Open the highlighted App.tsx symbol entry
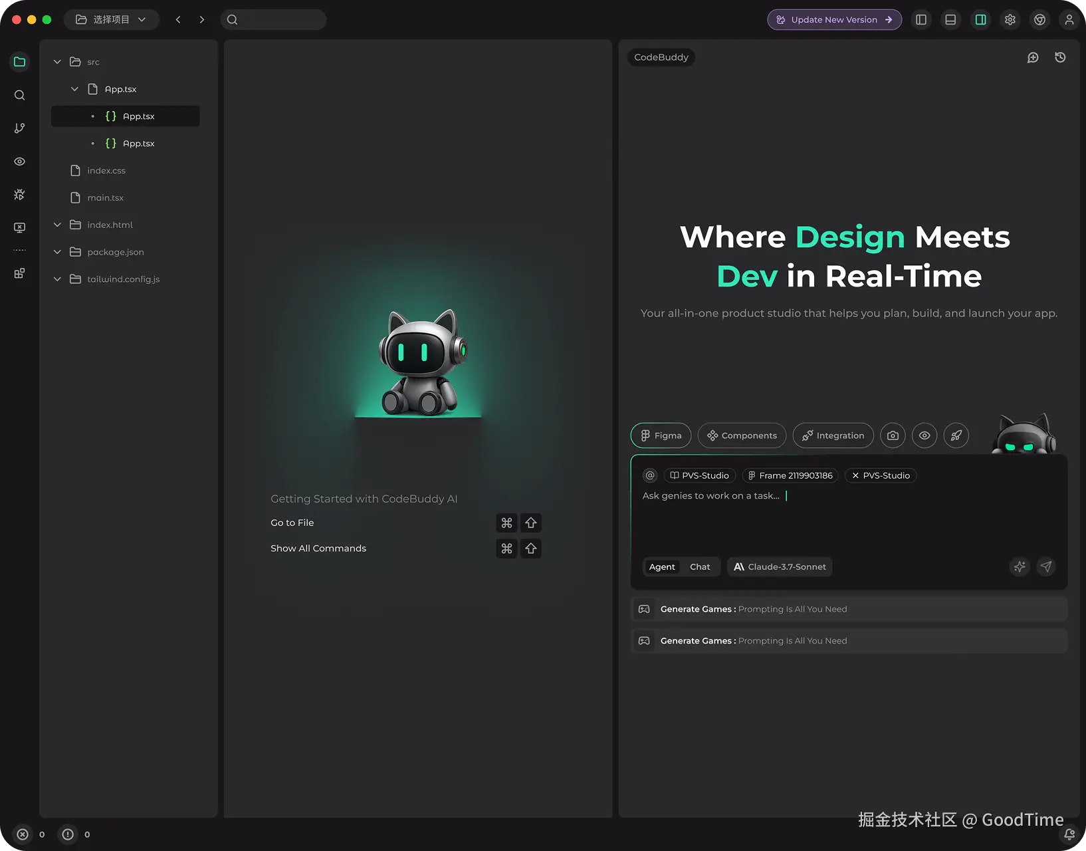 point(126,116)
